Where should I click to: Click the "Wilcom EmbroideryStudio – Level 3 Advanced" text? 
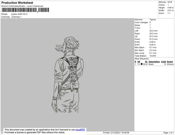click(22, 6)
